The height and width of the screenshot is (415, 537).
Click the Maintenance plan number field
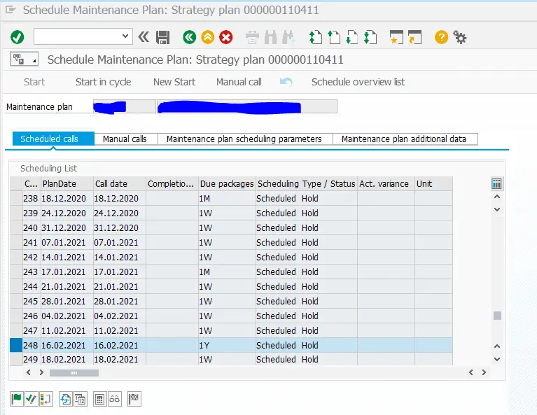point(125,106)
